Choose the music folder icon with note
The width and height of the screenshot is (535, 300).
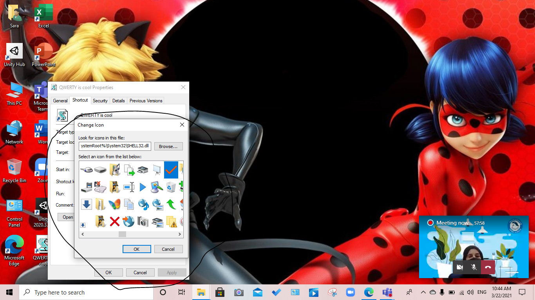114,170
